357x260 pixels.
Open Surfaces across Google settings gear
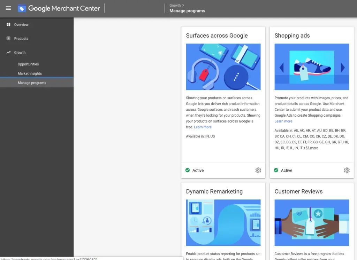(x=258, y=170)
